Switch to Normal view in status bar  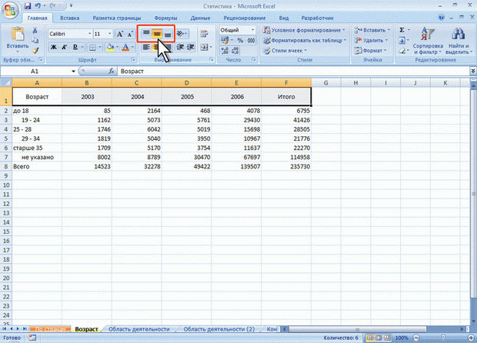pos(370,338)
